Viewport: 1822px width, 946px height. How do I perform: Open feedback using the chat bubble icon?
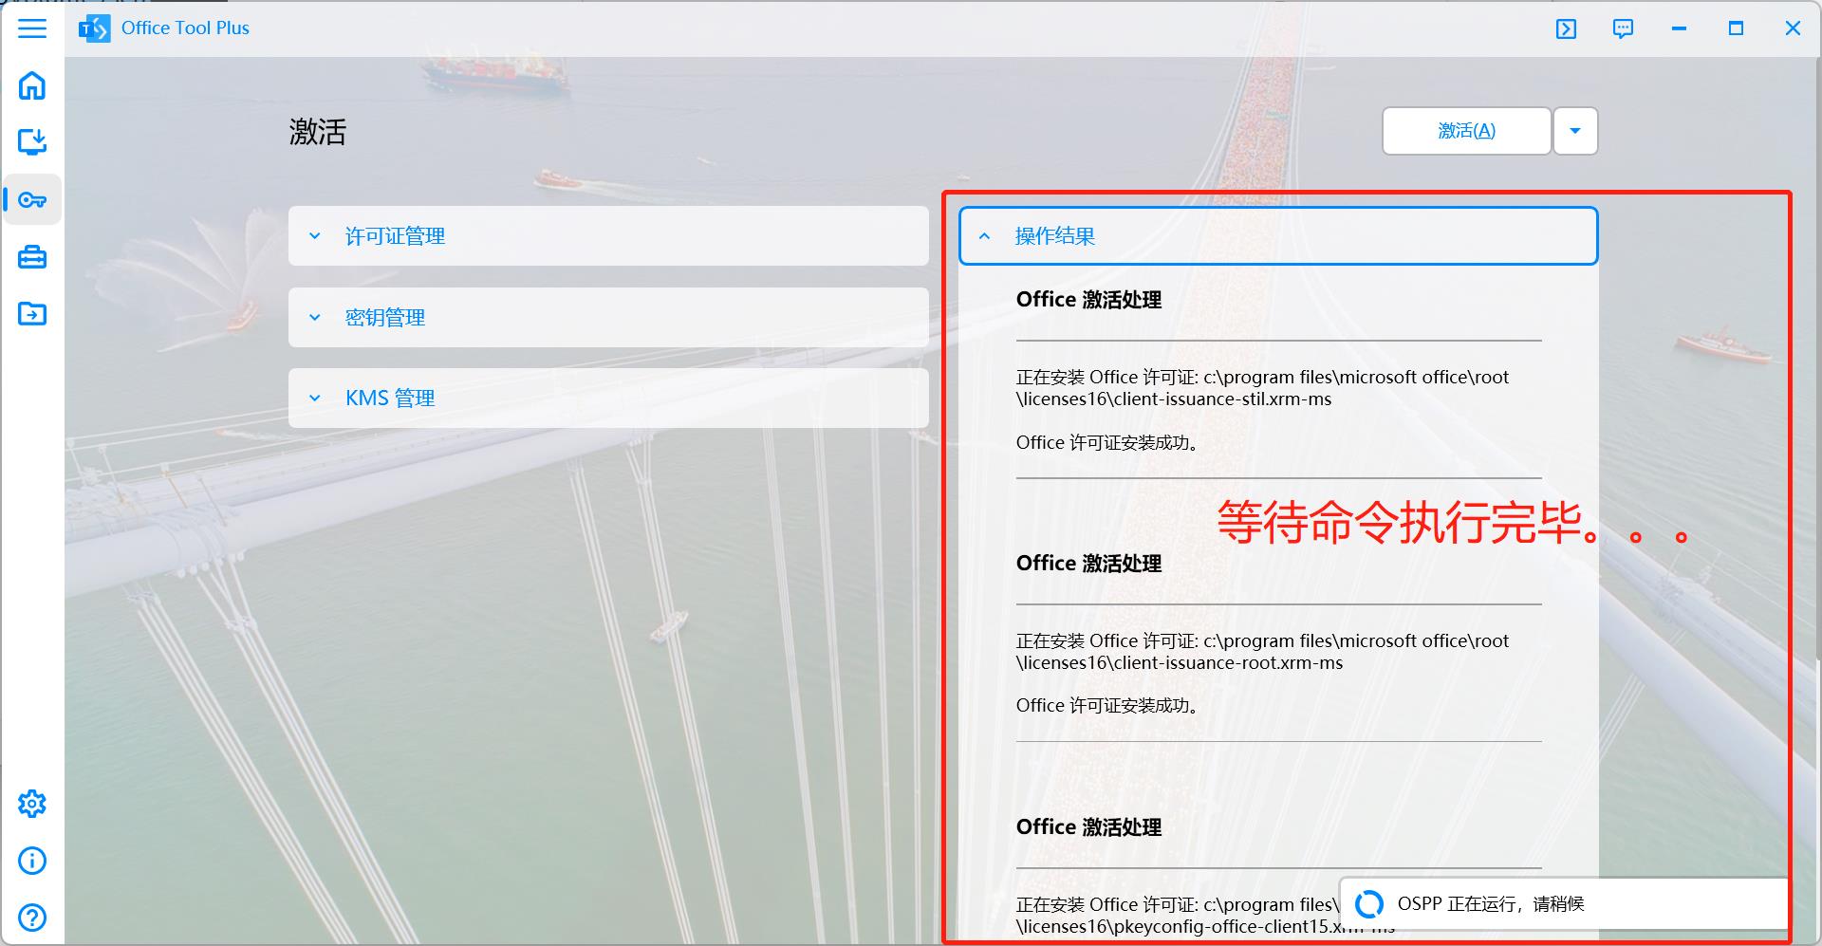(x=1623, y=28)
